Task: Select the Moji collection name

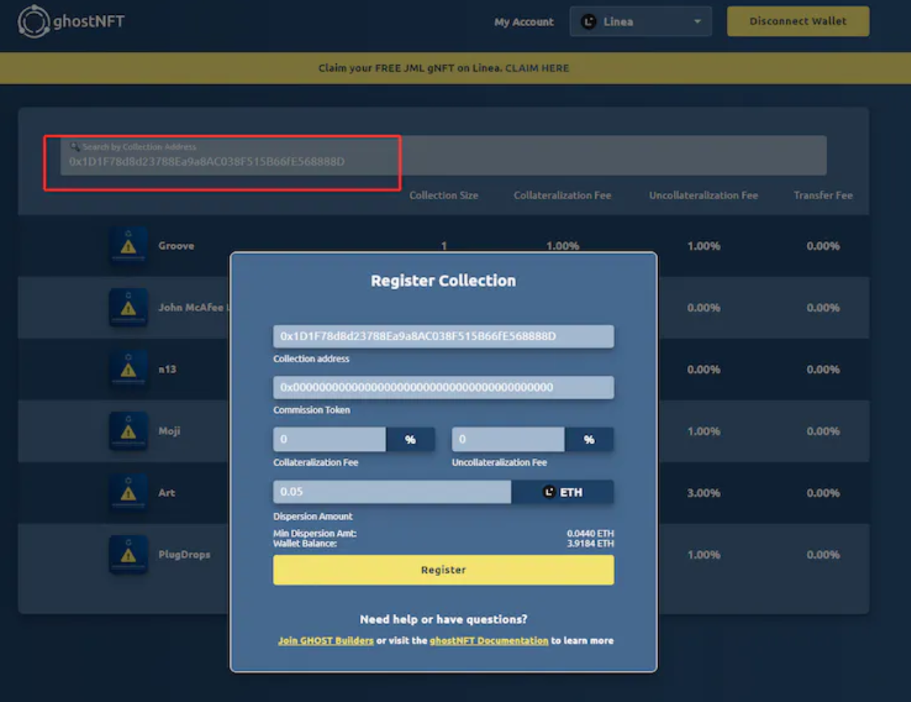Action: tap(169, 431)
